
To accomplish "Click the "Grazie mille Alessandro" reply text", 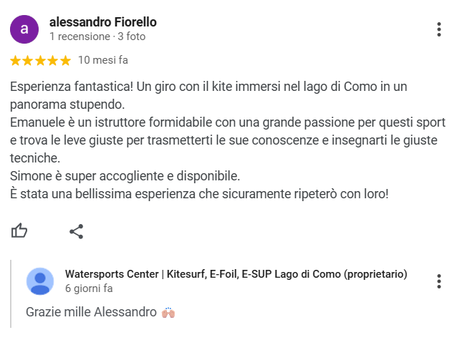I will 91,312.
